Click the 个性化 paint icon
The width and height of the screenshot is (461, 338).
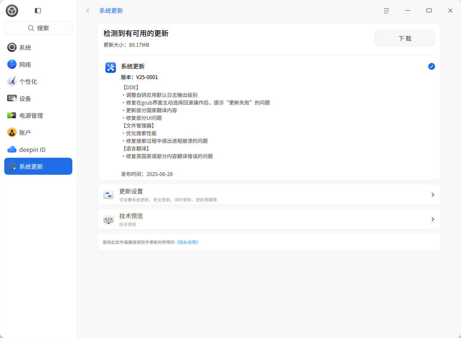12,81
